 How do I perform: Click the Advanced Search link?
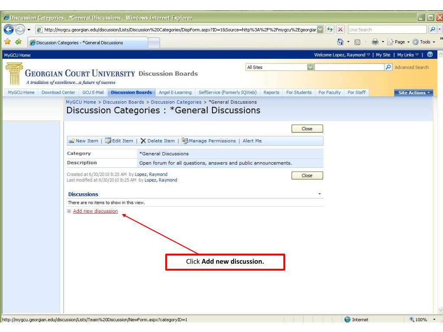412,67
